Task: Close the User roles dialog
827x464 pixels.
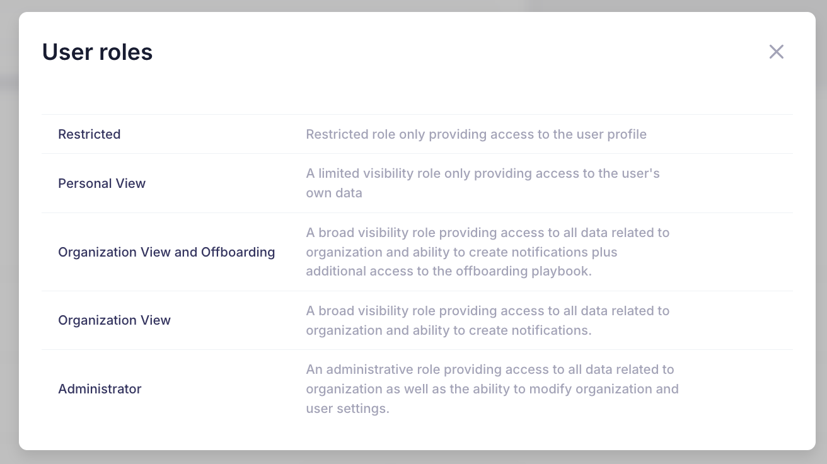Action: (x=776, y=52)
